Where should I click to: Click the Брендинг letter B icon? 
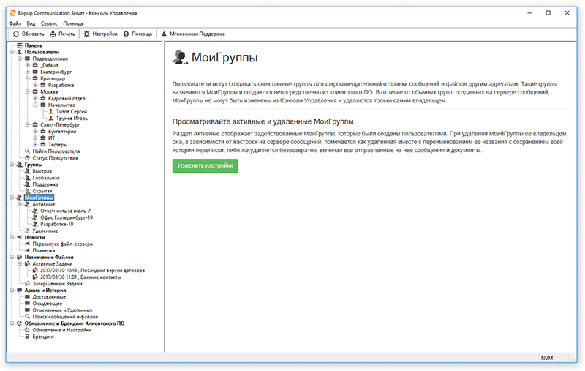point(27,337)
